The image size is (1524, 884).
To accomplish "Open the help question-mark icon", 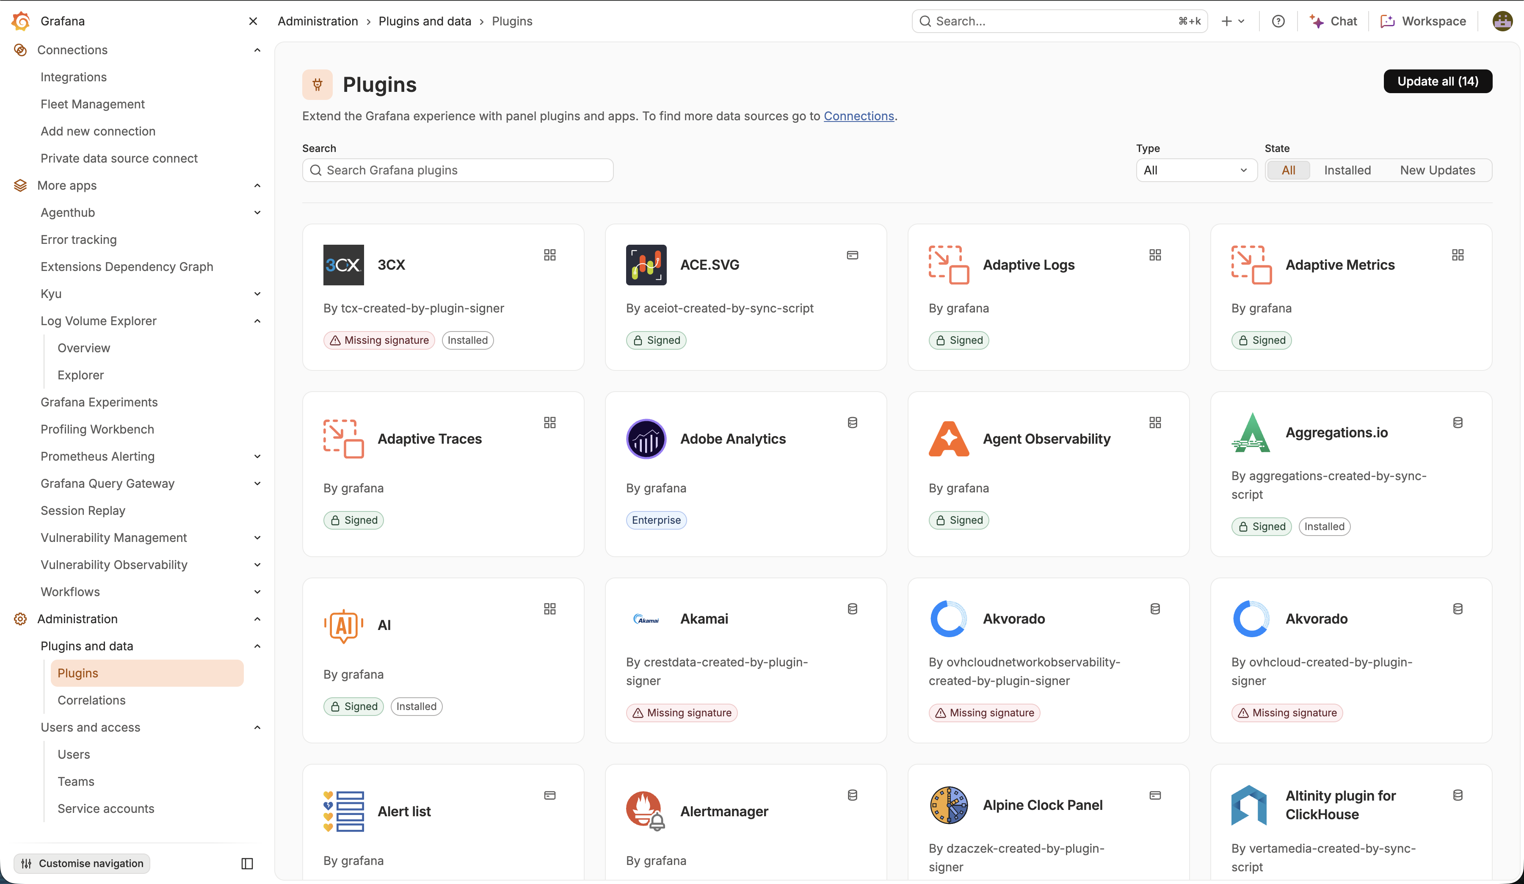I will 1278,21.
